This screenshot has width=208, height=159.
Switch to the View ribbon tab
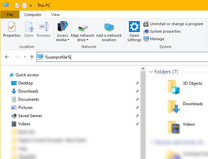55,15
